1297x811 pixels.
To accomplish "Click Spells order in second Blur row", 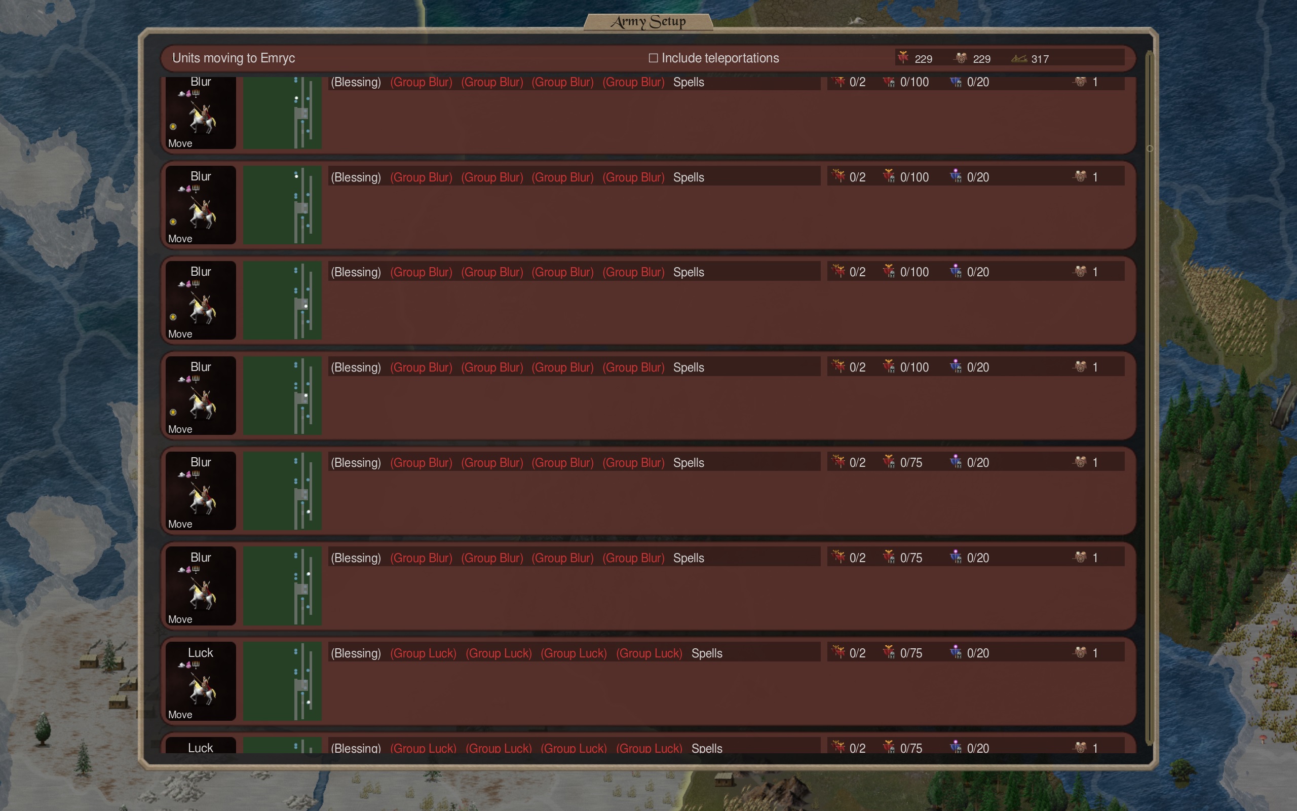I will tap(688, 177).
